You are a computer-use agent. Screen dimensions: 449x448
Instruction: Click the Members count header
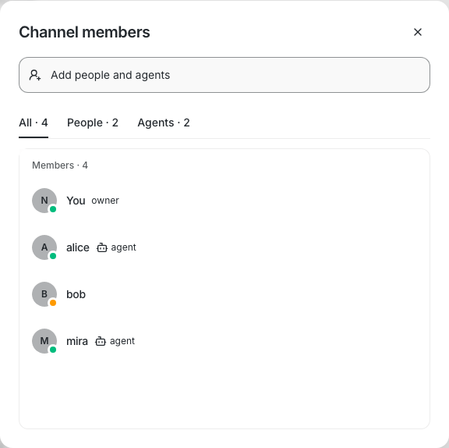coord(60,165)
